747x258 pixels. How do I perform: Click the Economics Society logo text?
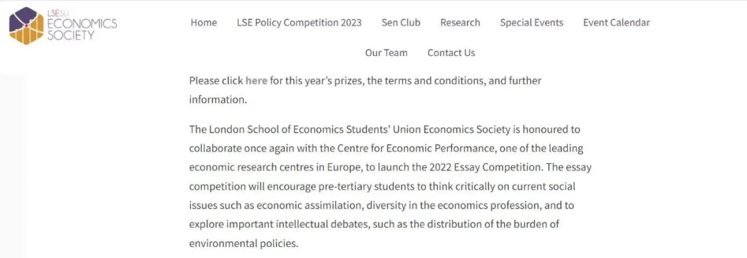point(82,26)
